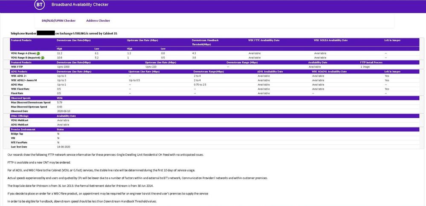
Task: Click help icon beside VDSL Range B (Impacted)
Action: [43, 57]
